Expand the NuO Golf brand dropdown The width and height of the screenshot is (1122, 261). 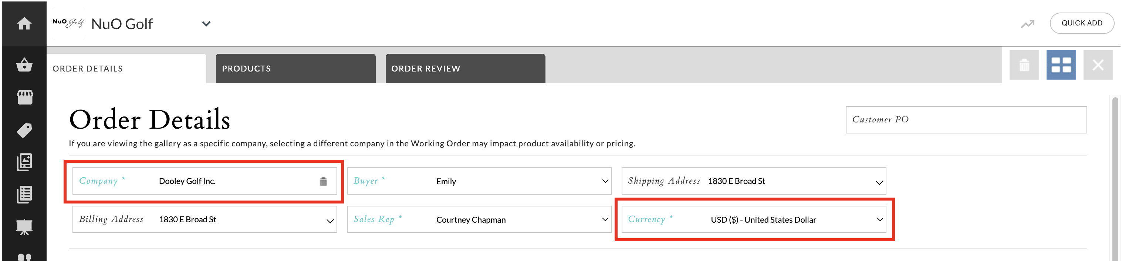pos(206,24)
